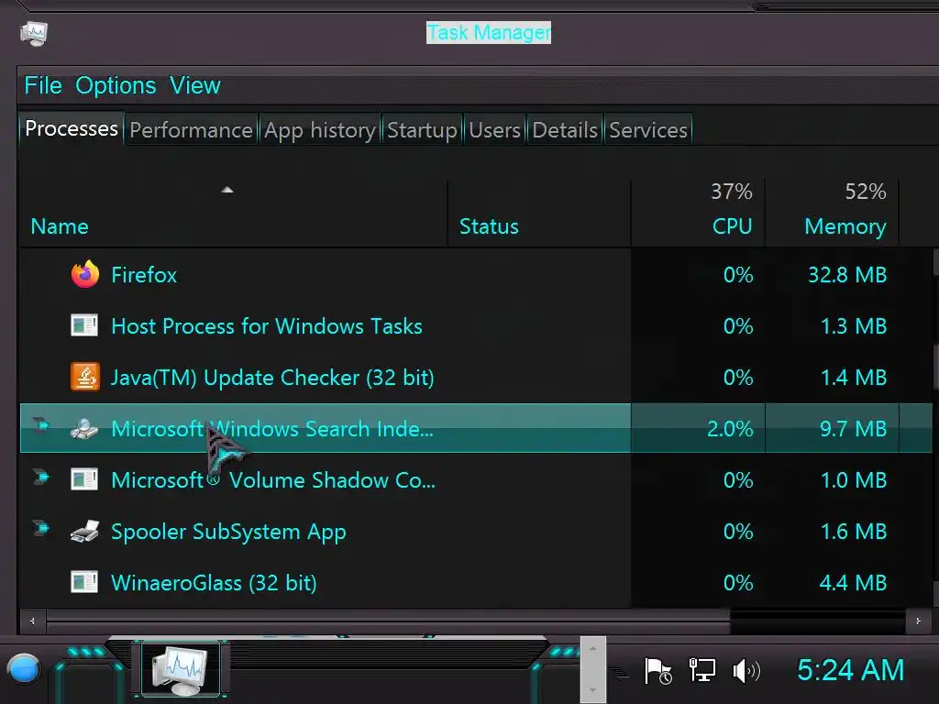Open the network tray icon

(701, 670)
